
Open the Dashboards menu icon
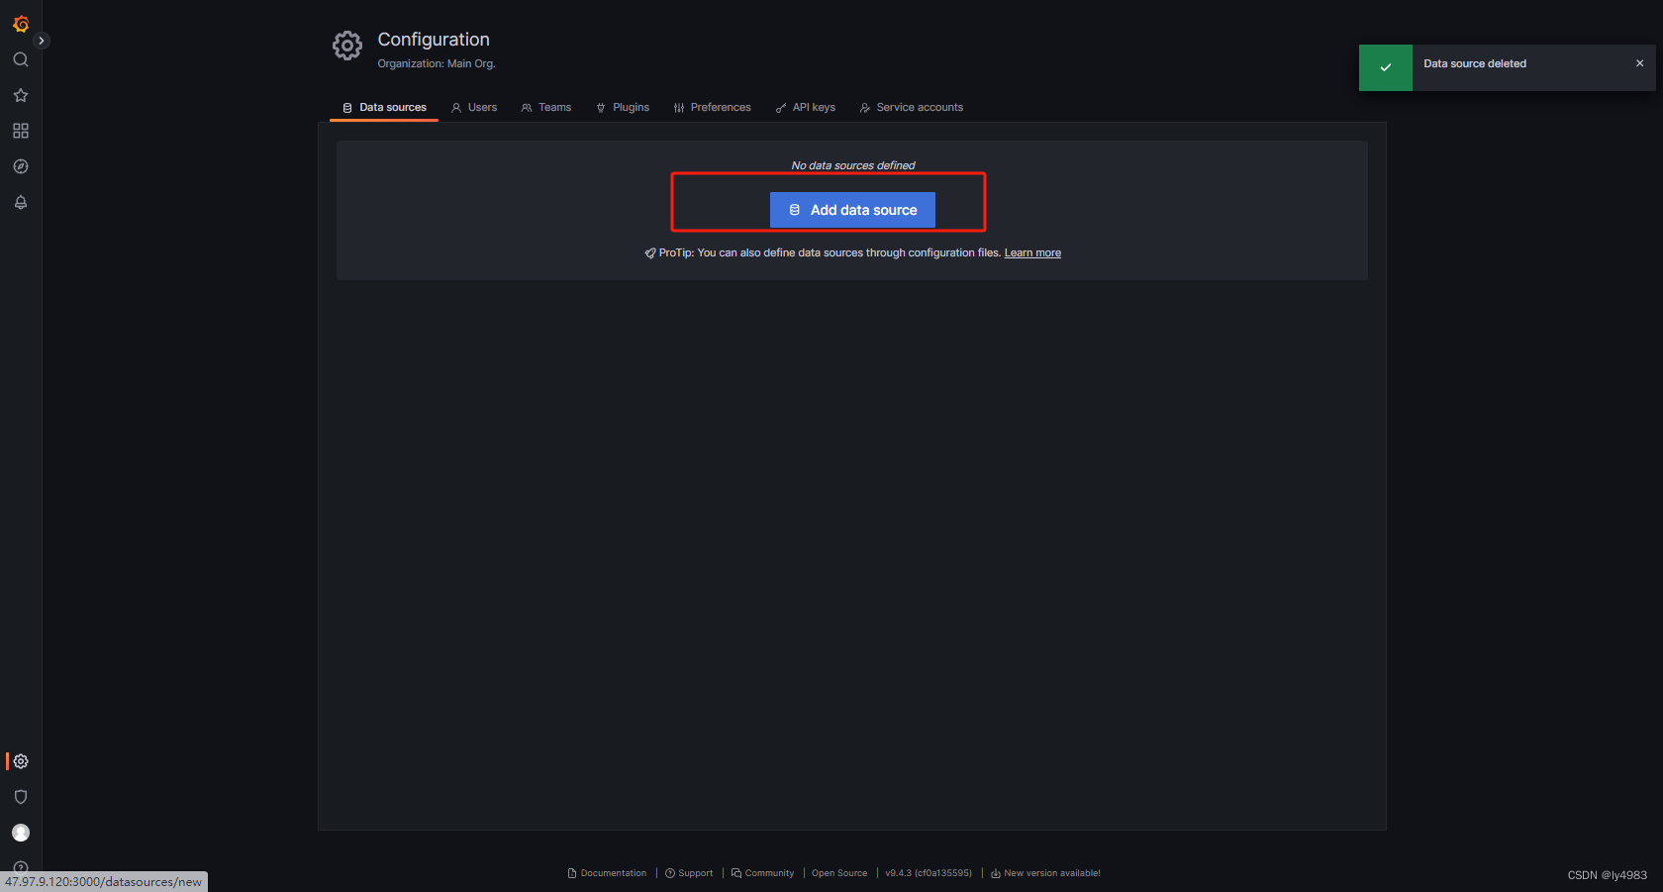[21, 131]
